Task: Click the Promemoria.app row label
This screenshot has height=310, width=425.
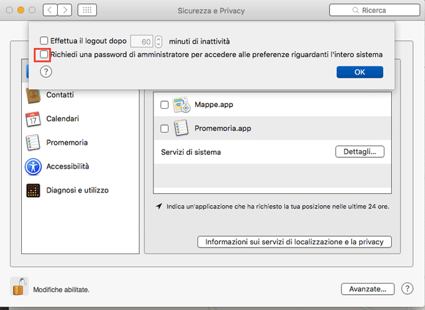Action: pos(223,128)
